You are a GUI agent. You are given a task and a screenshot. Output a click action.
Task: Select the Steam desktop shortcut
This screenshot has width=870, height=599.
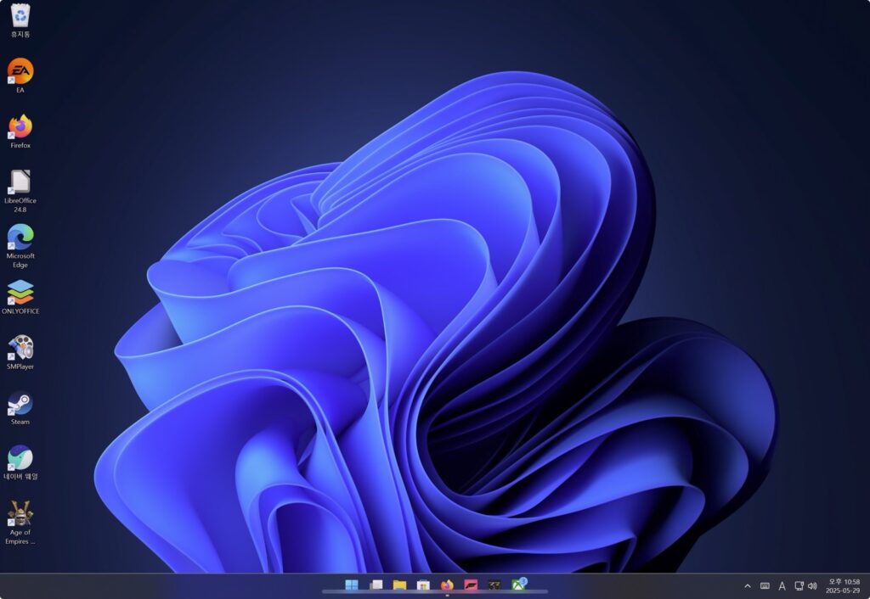20,408
